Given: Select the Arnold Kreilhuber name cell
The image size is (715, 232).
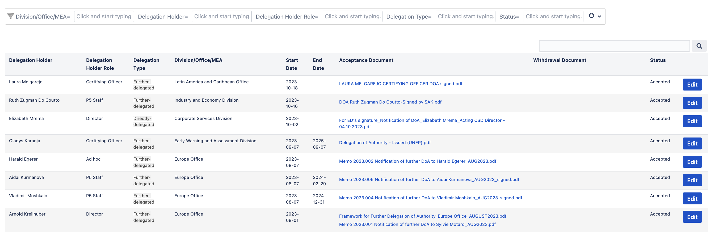Looking at the screenshot, I should (x=27, y=214).
